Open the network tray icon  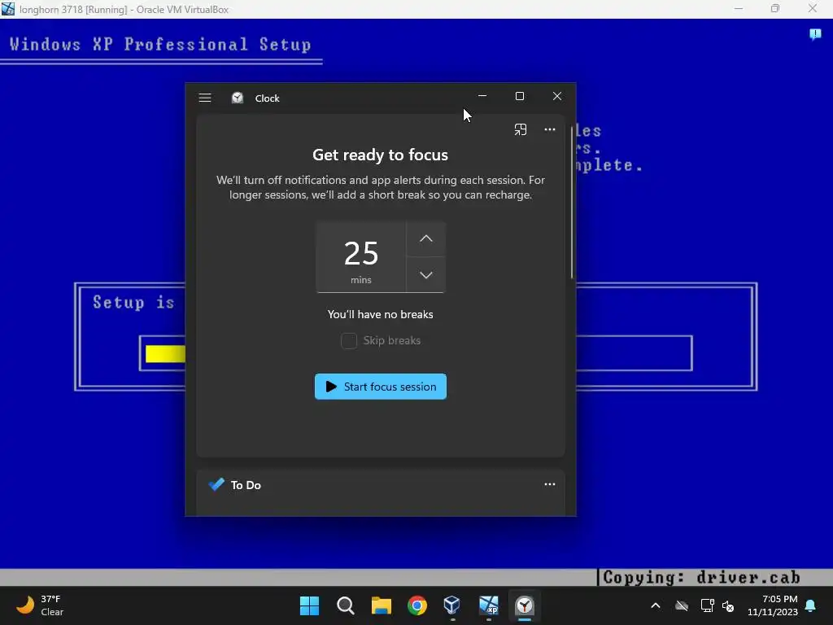tap(707, 605)
